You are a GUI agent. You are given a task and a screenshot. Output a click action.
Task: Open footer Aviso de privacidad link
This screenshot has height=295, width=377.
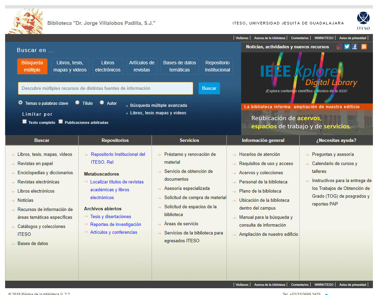point(352,285)
